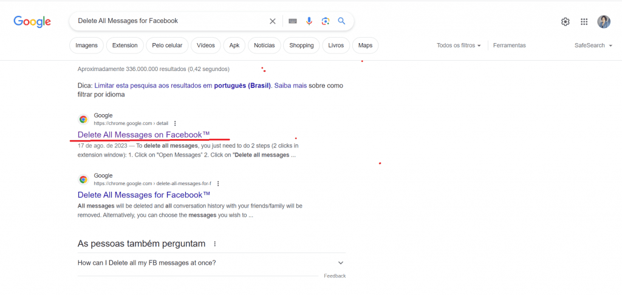This screenshot has width=622, height=295.
Task: Open the Google apps grid icon
Action: coord(584,22)
